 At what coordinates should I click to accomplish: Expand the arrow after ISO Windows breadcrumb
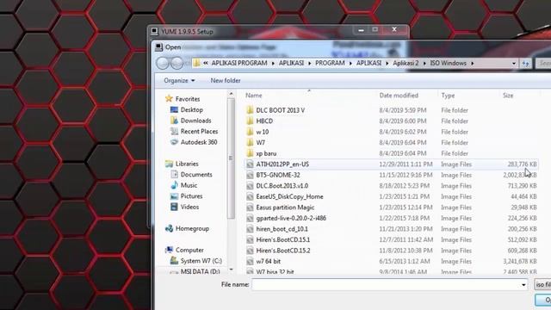coord(473,63)
